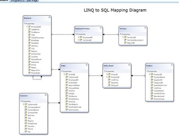Click the UnitsInStock property icon in Product
Image resolution: width=179 pixels, height=140 pixels.
coord(152,91)
